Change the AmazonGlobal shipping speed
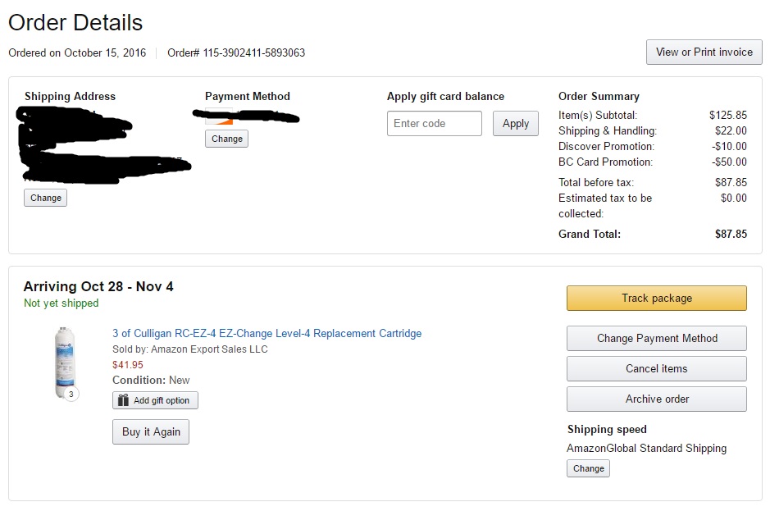 point(588,468)
